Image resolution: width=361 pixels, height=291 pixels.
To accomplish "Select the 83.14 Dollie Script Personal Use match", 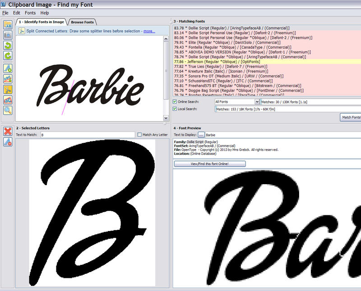I will click(267, 33).
